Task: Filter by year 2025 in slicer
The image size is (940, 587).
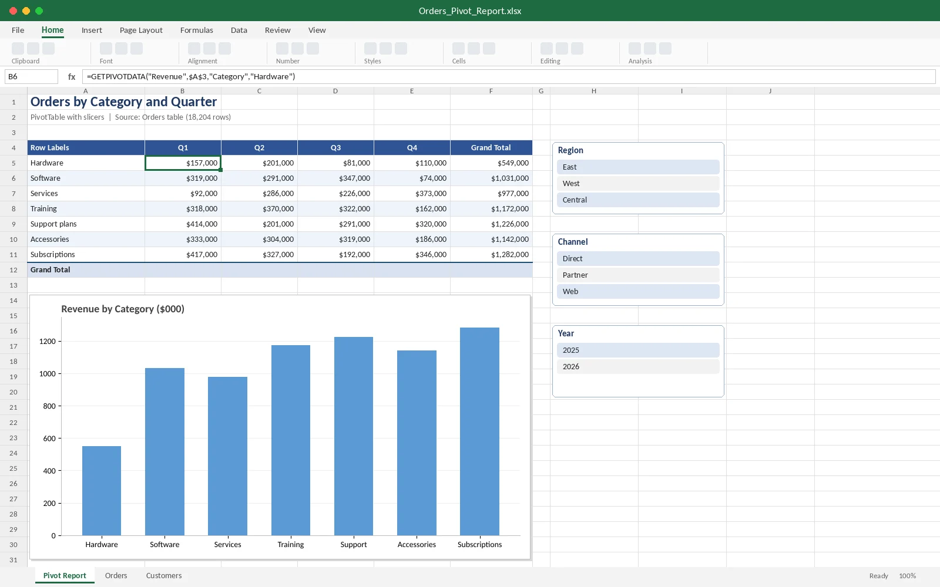Action: point(638,350)
